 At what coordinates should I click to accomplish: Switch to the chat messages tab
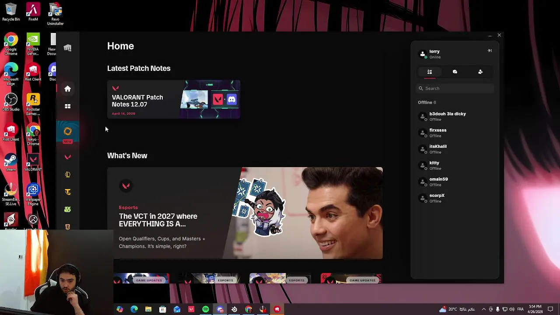pos(455,72)
